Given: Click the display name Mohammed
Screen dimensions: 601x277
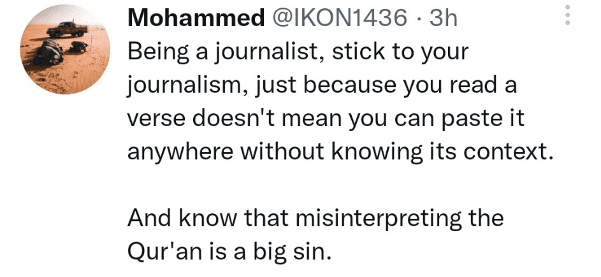Looking at the screenshot, I should (196, 18).
